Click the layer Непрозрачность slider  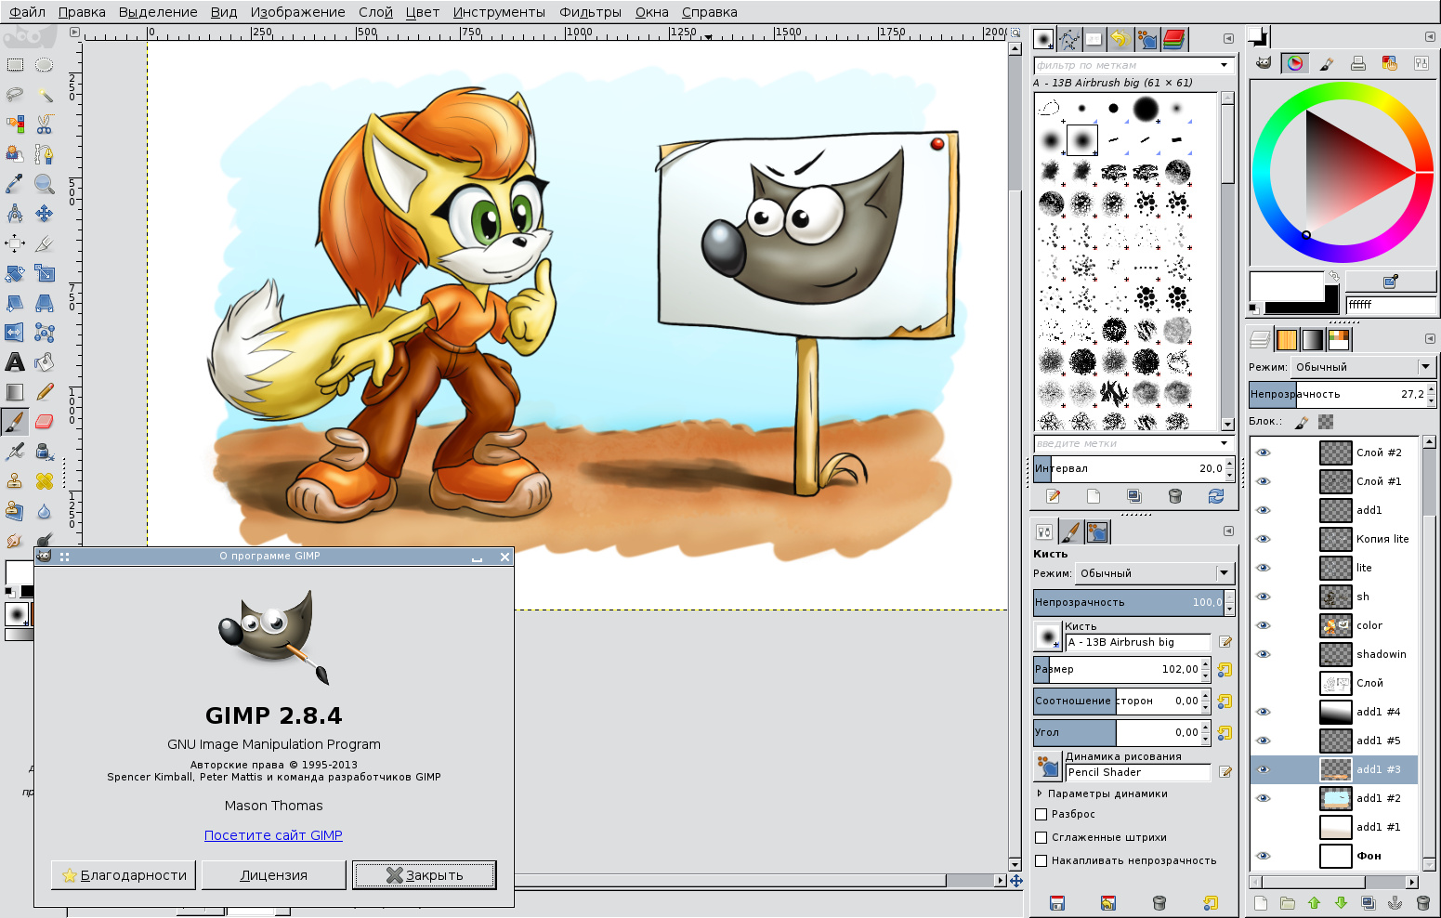click(x=1336, y=395)
